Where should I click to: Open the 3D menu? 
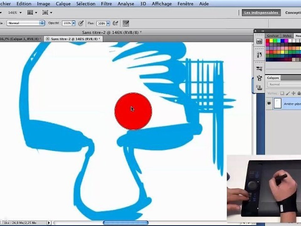point(143,4)
